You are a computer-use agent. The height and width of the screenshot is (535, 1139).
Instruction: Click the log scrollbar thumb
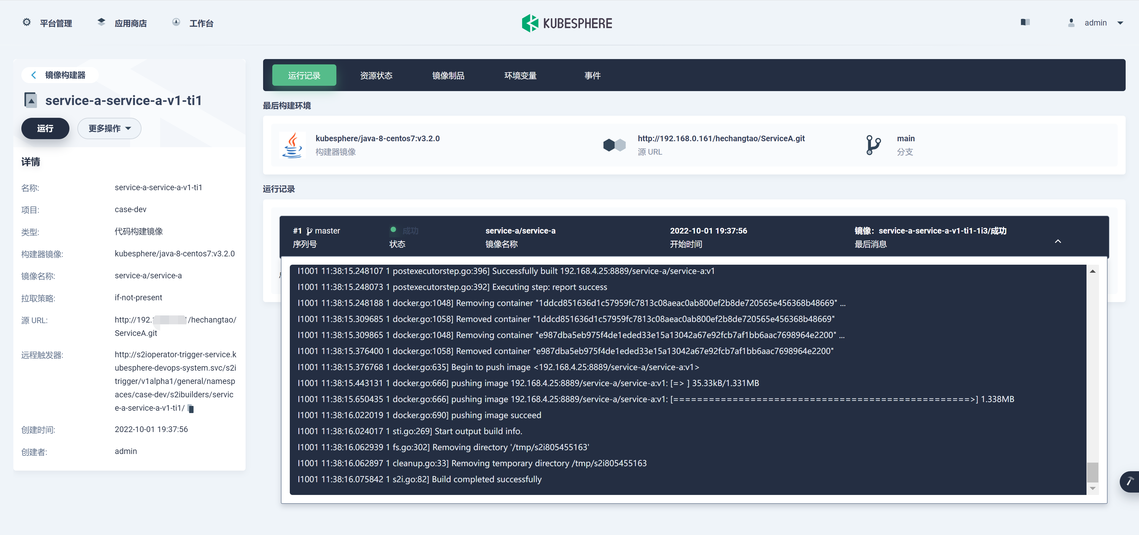coord(1092,472)
